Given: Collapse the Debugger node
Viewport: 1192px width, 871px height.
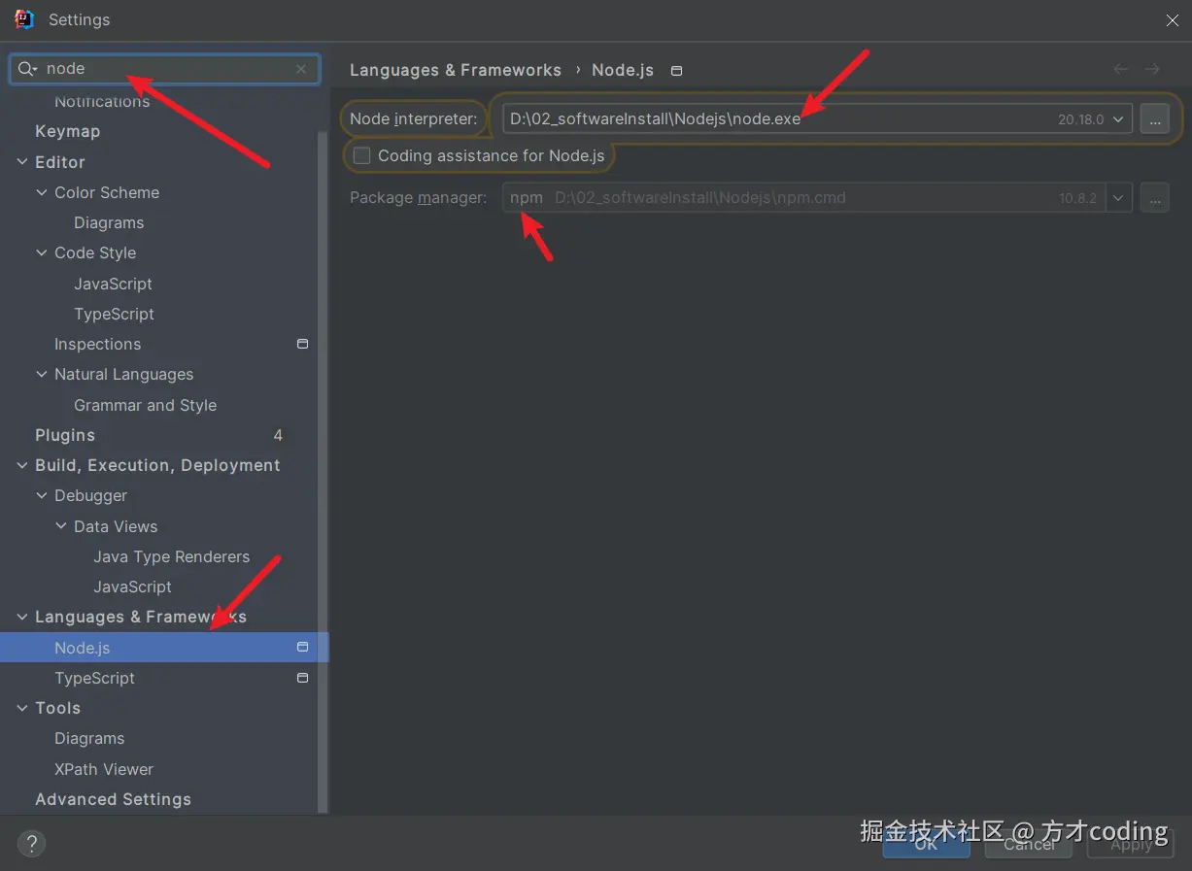Looking at the screenshot, I should 42,495.
